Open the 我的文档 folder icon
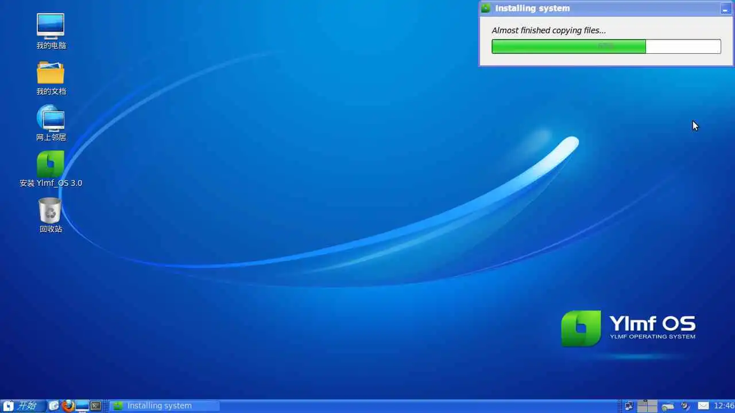 [51, 77]
